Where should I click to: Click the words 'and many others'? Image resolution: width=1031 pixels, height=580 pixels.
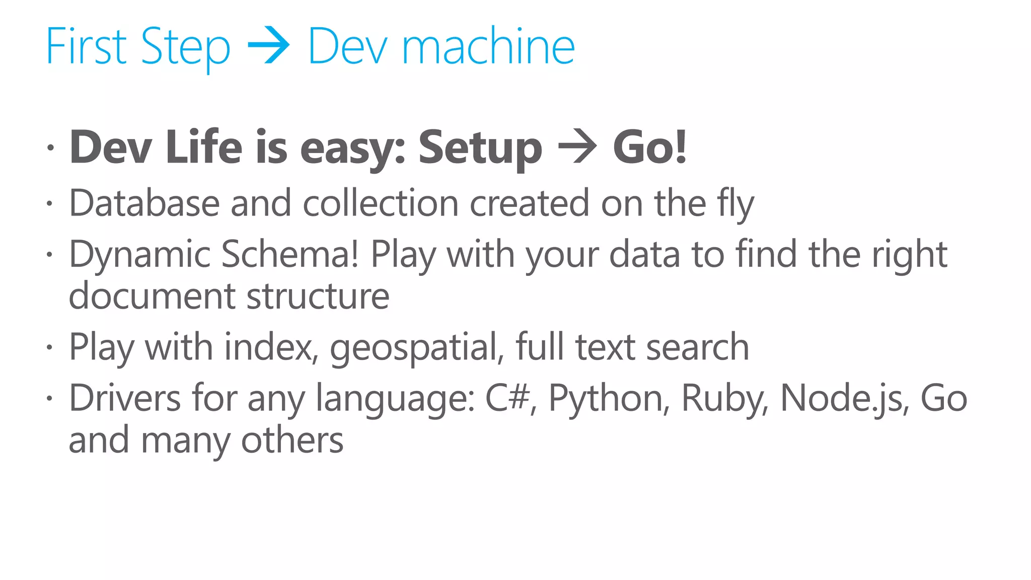(206, 441)
